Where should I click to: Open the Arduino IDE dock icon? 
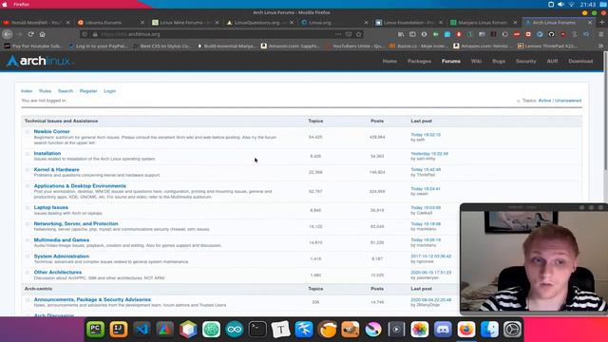tap(235, 330)
